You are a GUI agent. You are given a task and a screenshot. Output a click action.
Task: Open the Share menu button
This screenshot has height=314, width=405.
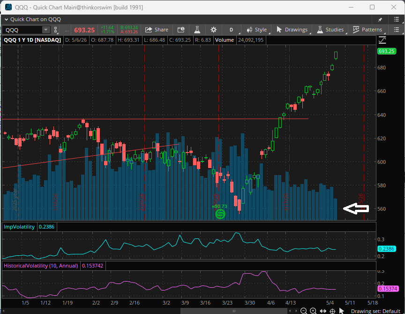(x=157, y=30)
